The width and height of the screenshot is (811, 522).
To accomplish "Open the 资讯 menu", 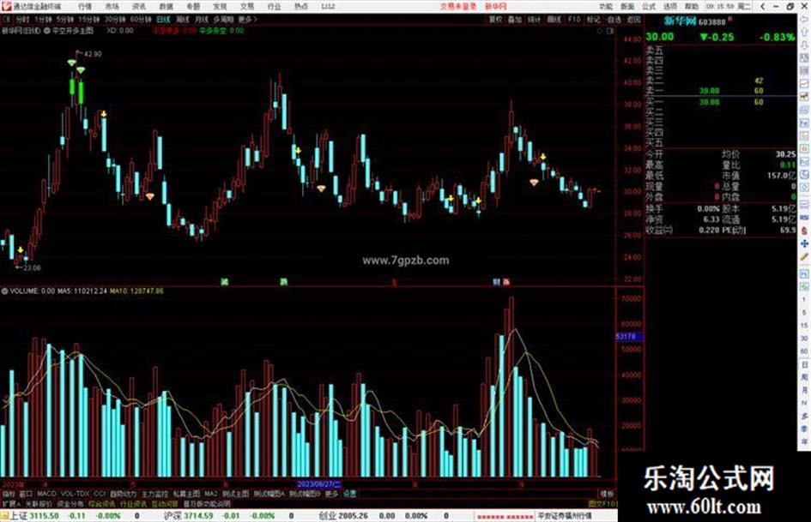I will pyautogui.click(x=139, y=6).
